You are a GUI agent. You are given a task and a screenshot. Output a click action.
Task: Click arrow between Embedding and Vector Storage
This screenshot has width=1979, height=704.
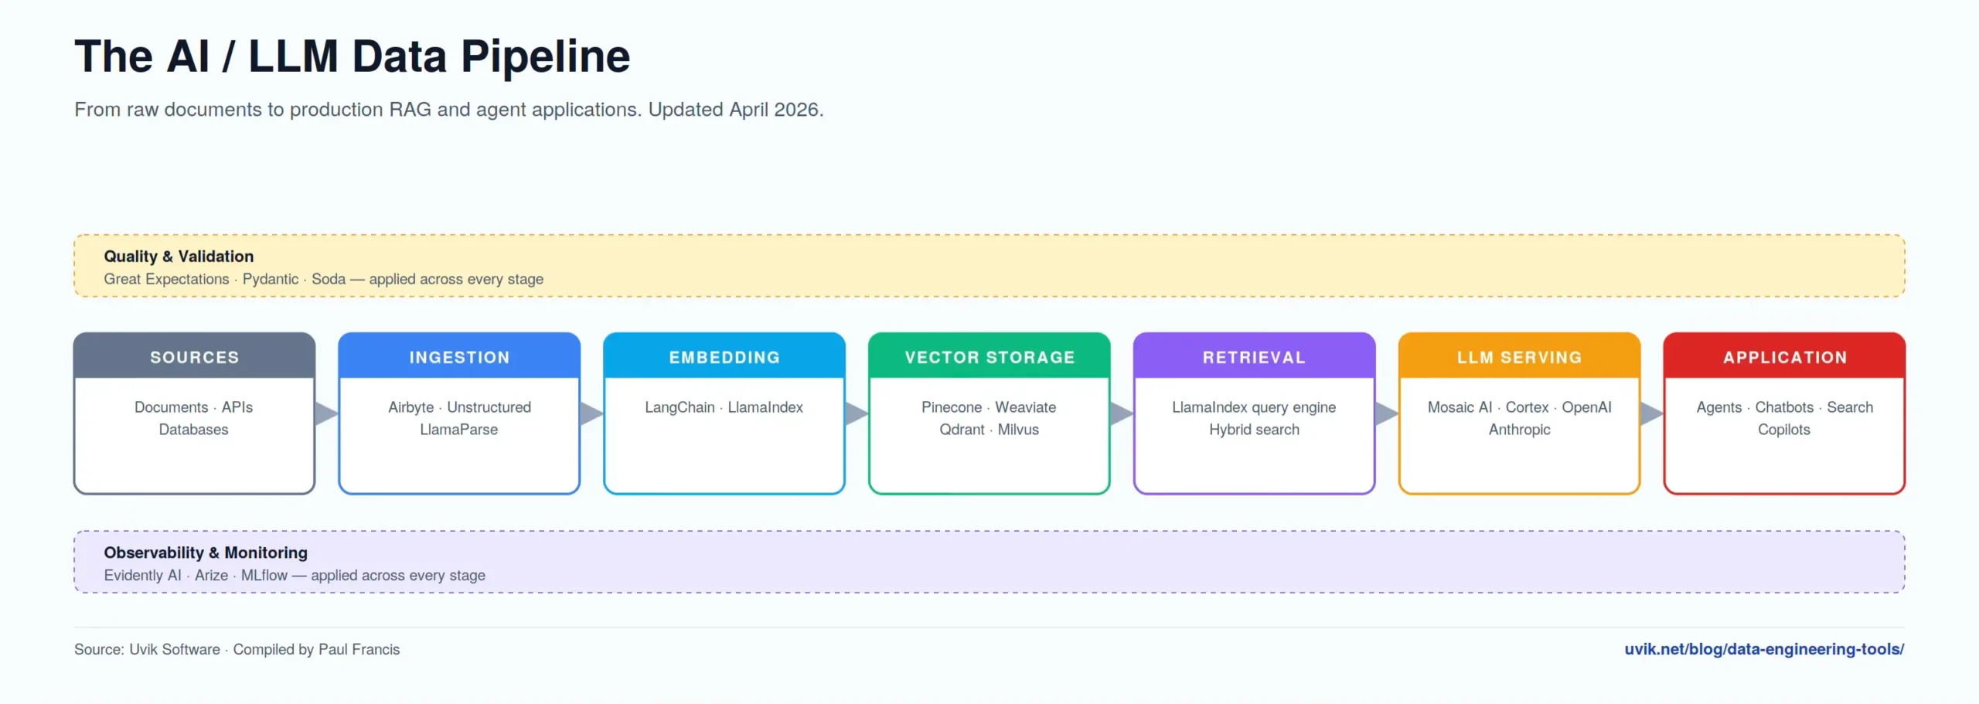click(857, 413)
